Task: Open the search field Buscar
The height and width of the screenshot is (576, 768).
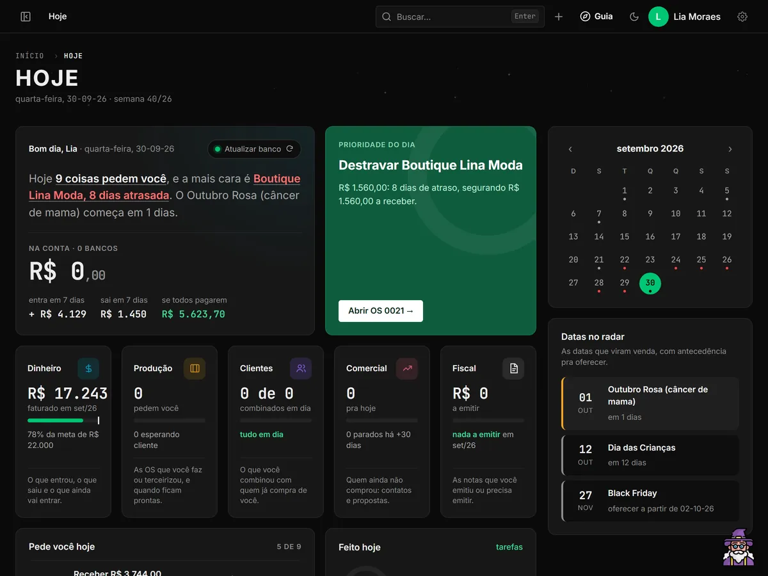Action: point(460,17)
